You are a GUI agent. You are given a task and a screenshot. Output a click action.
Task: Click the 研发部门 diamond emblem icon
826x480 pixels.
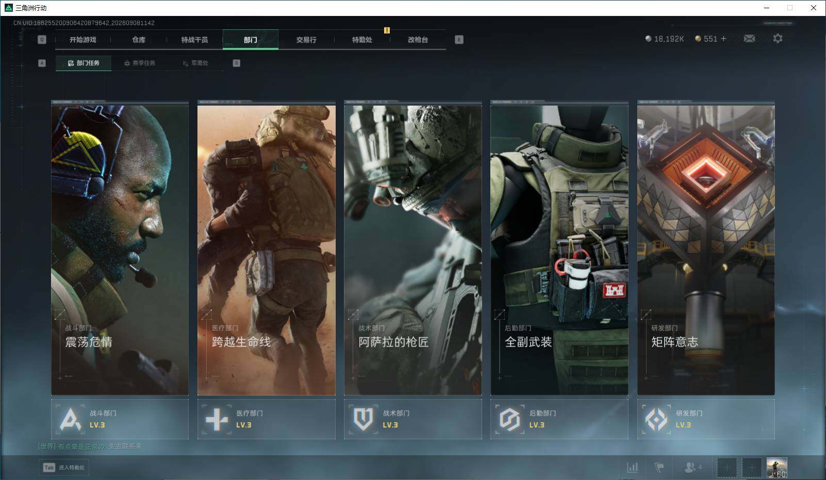tap(656, 419)
